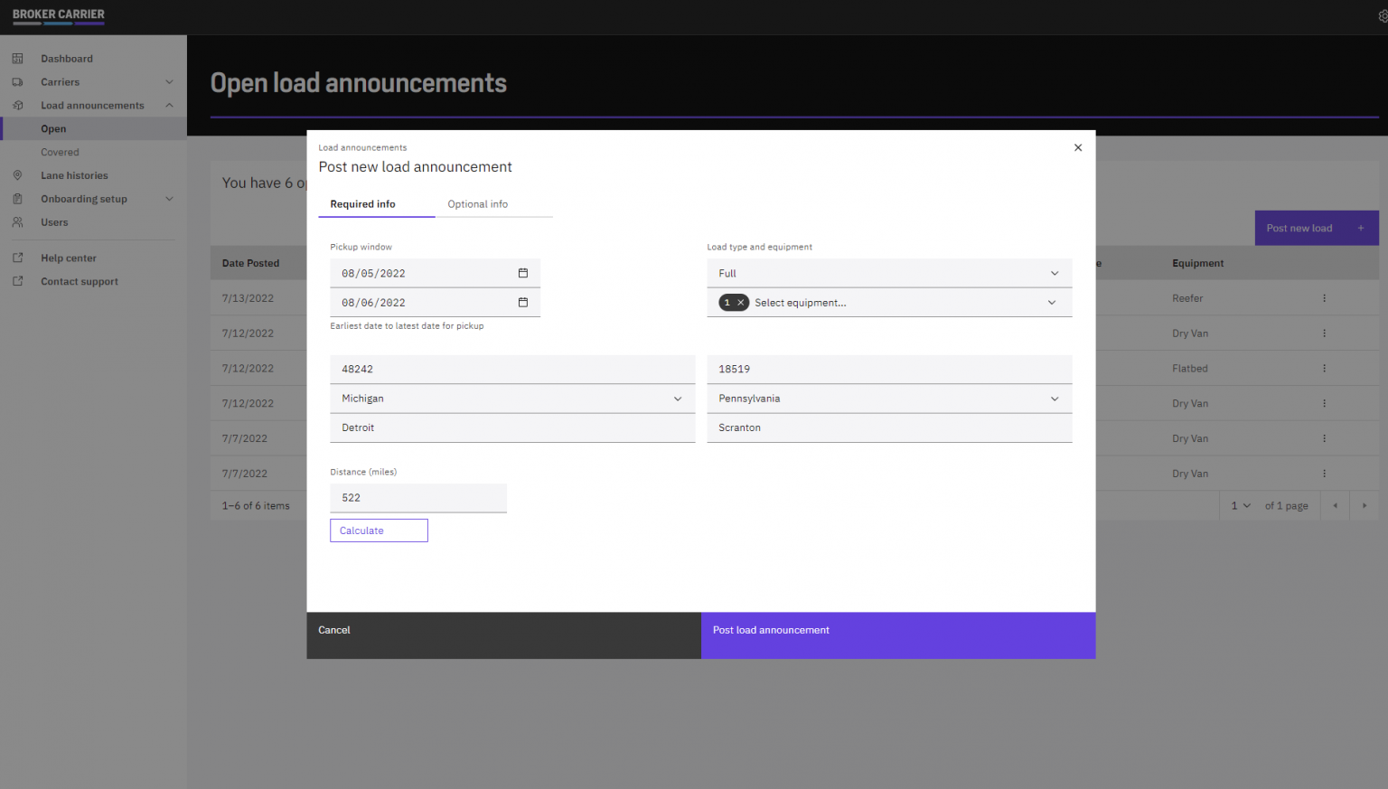Click the origin zip field 48242
This screenshot has height=789, width=1388.
point(512,369)
